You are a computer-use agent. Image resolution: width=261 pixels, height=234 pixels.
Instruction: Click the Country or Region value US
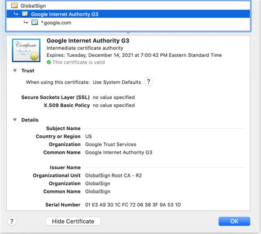[89, 136]
